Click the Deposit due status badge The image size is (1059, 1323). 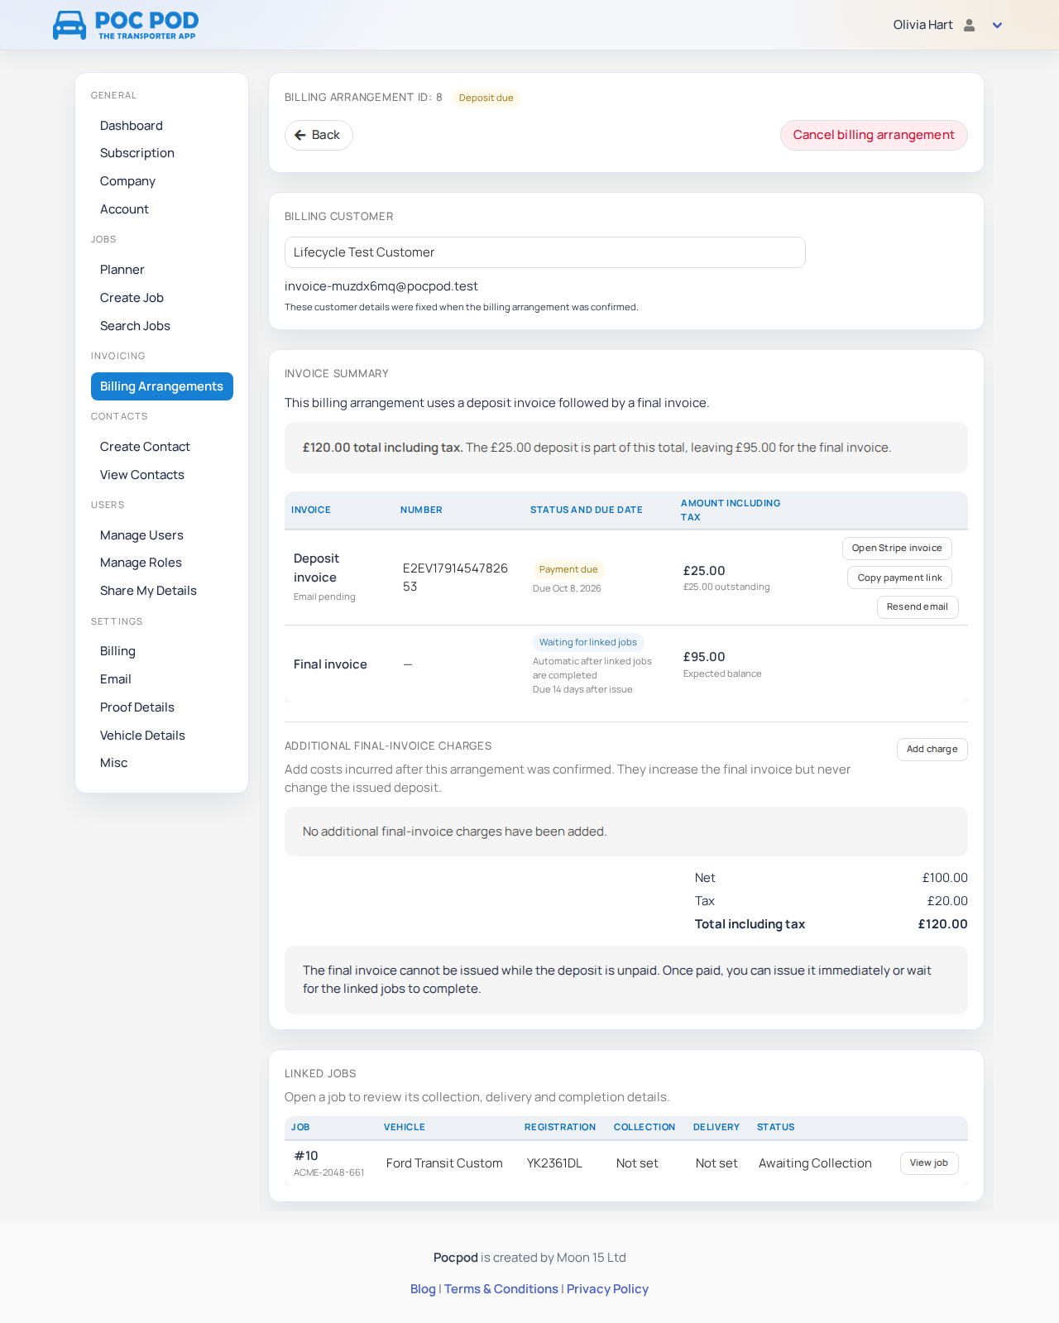pyautogui.click(x=486, y=98)
